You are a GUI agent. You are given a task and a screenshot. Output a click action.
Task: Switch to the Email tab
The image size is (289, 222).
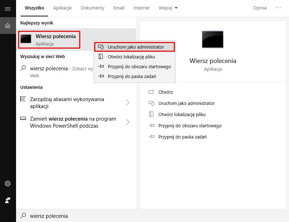119,8
